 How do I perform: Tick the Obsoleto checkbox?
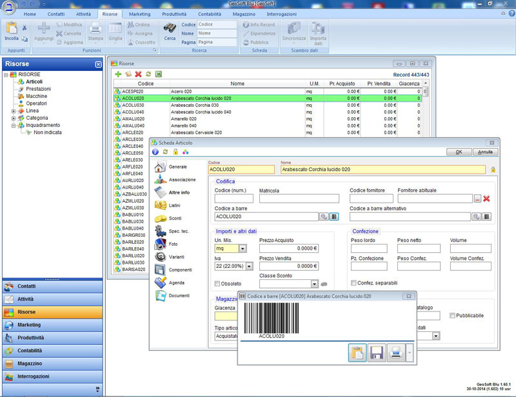click(x=217, y=284)
